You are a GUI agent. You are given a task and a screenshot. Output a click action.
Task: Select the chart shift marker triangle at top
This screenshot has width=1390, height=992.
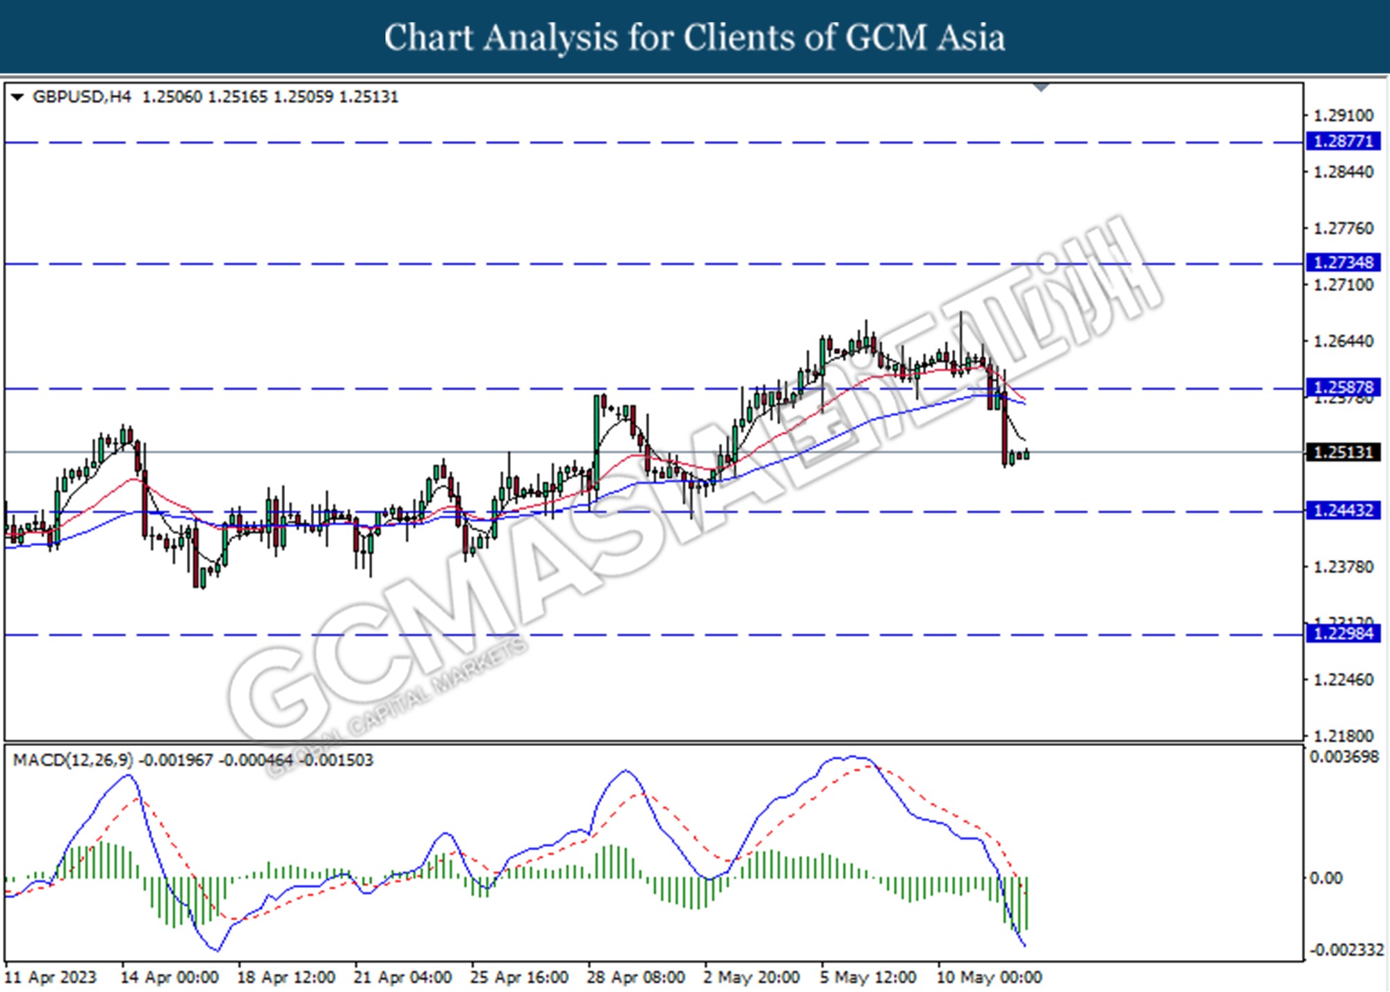click(x=1041, y=88)
